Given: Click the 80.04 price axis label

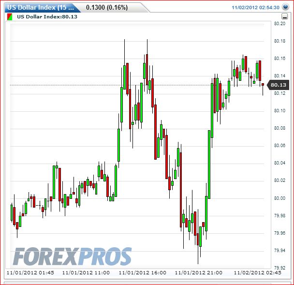Looking at the screenshot, I should pyautogui.click(x=279, y=163).
